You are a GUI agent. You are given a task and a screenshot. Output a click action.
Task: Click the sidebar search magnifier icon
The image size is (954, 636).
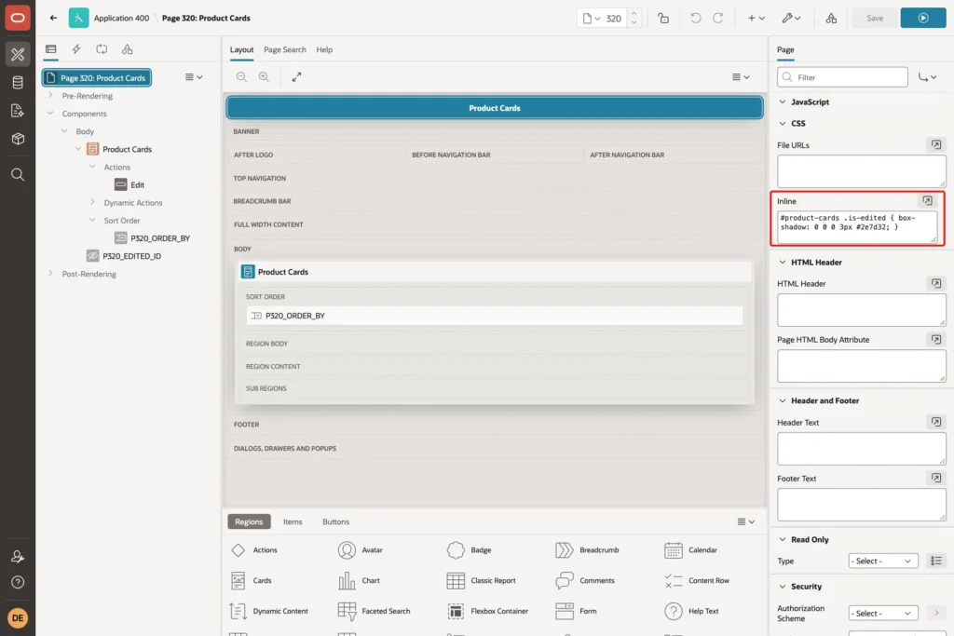pos(18,174)
